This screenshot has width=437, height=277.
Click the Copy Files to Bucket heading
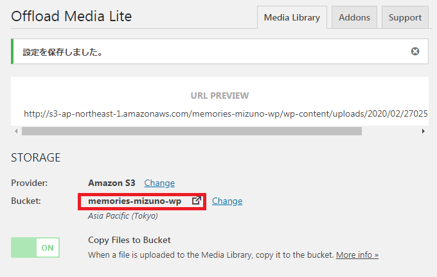pos(129,240)
